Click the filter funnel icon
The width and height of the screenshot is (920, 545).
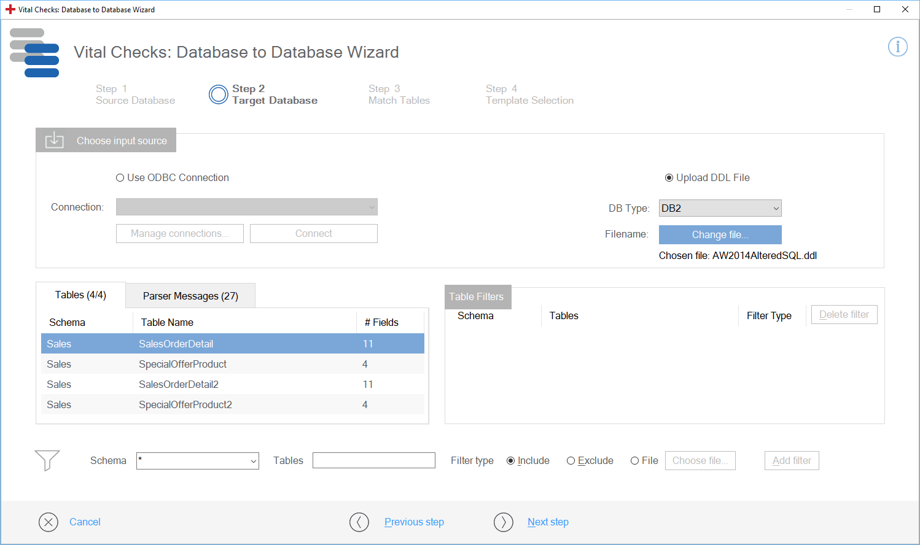[x=47, y=460]
